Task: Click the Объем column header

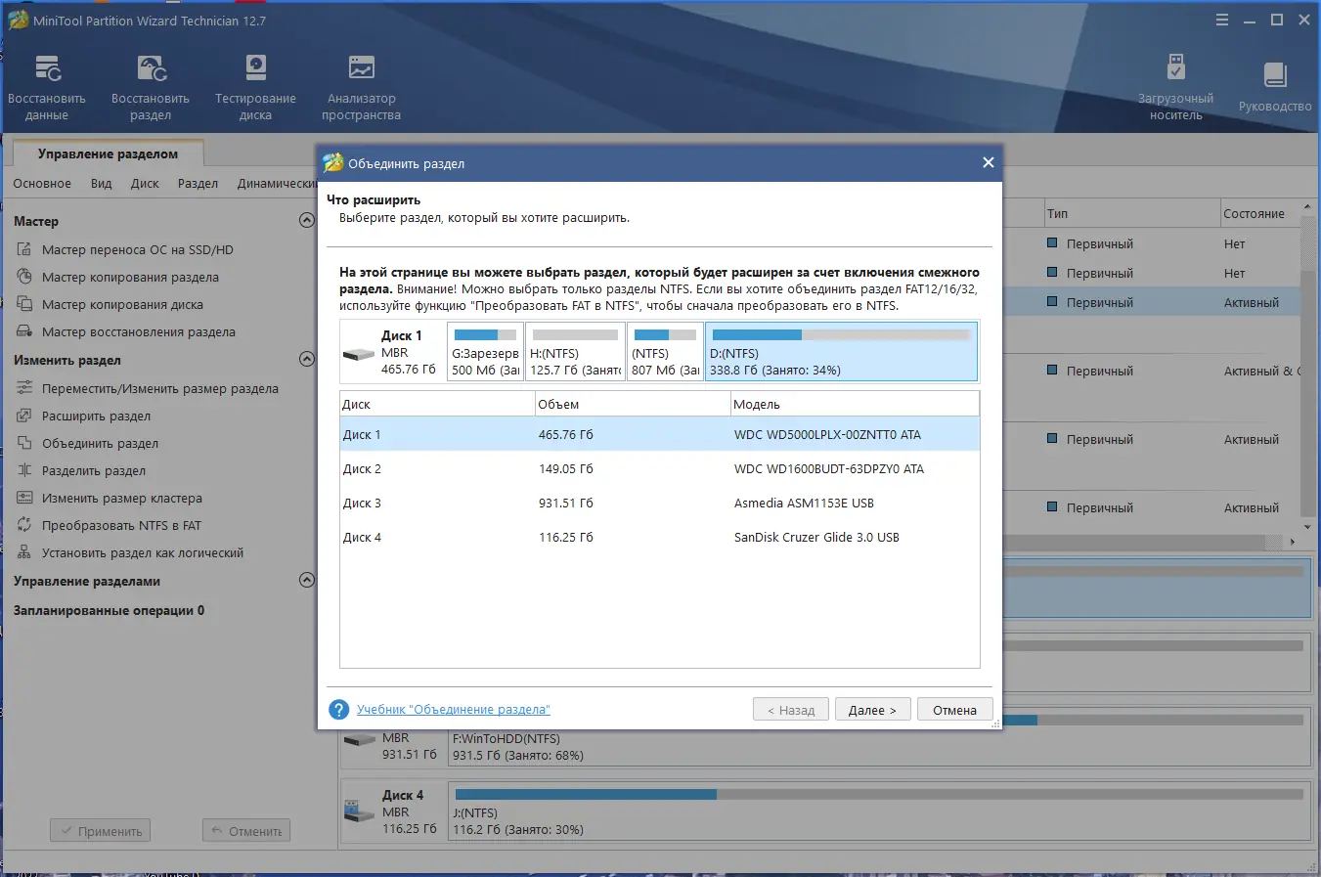Action: [633, 404]
